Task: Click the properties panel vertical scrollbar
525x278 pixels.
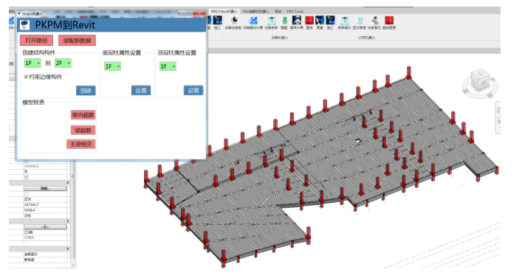Action: (x=73, y=214)
